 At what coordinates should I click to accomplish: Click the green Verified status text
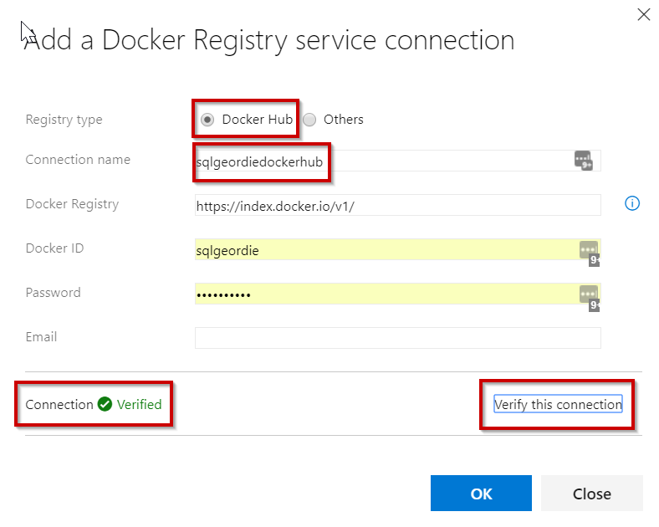pos(139,405)
